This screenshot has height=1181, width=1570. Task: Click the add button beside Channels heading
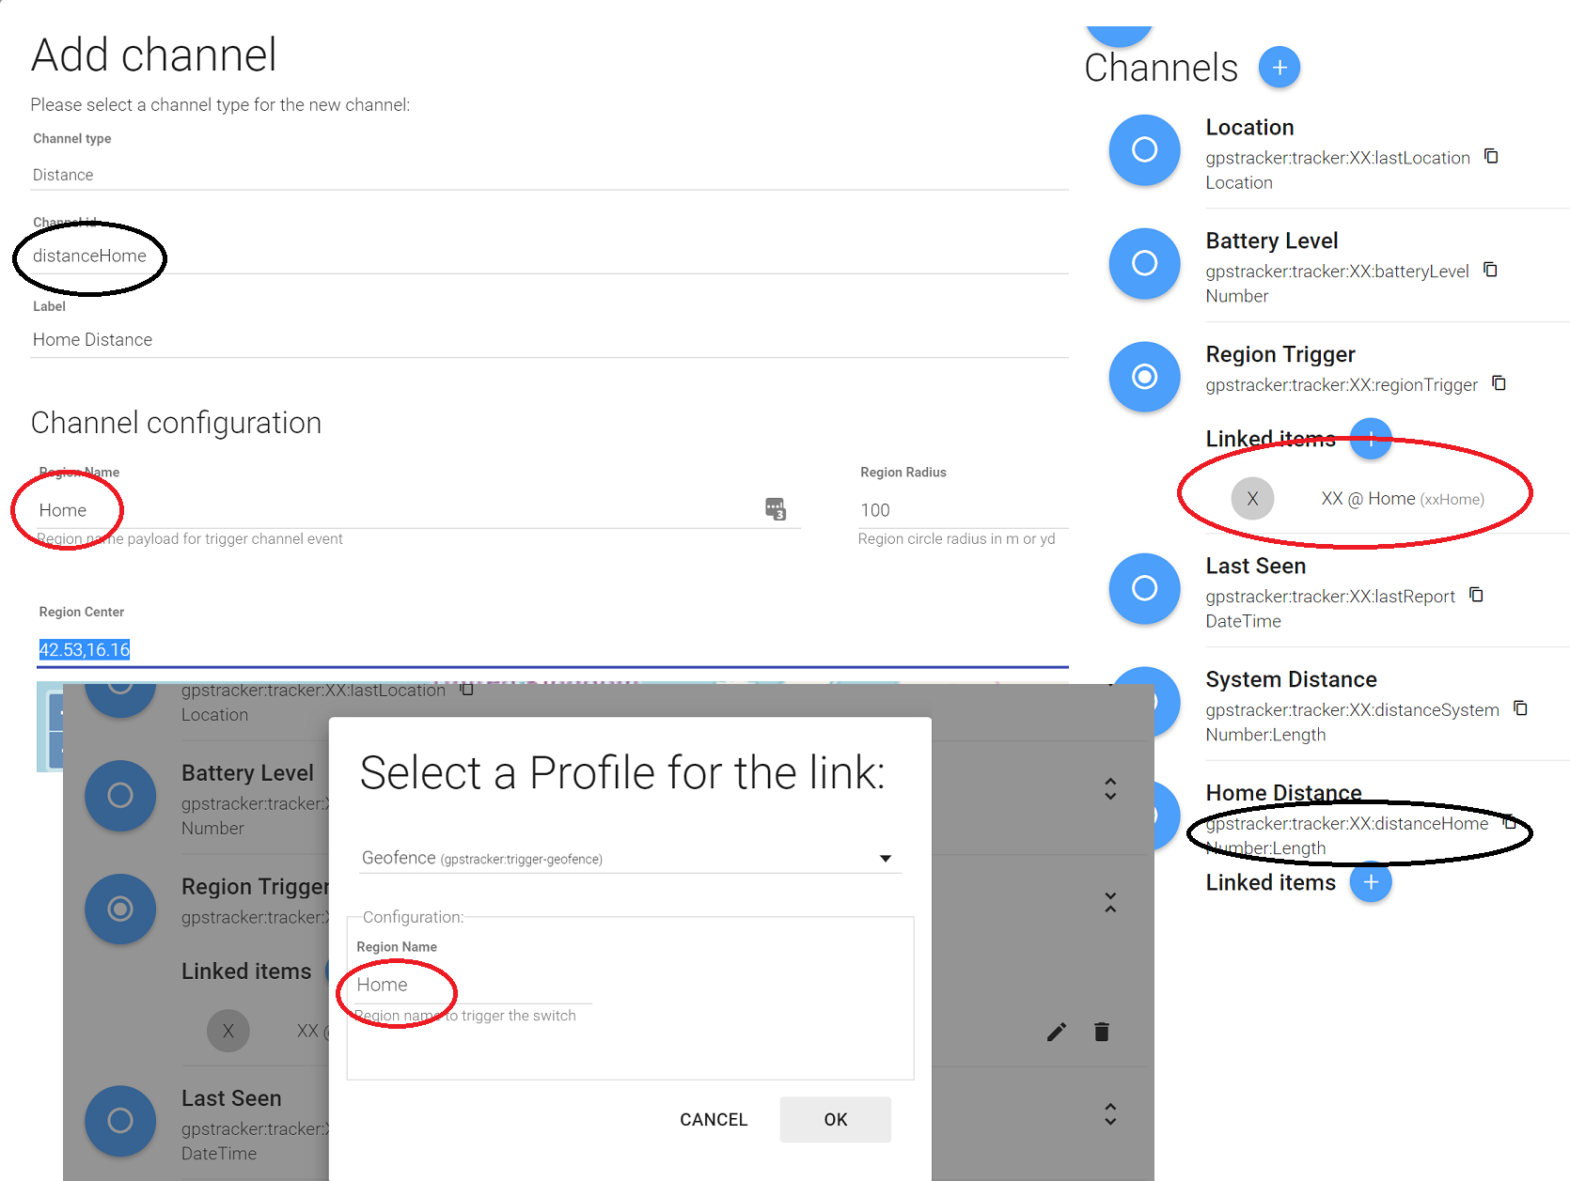click(x=1279, y=68)
